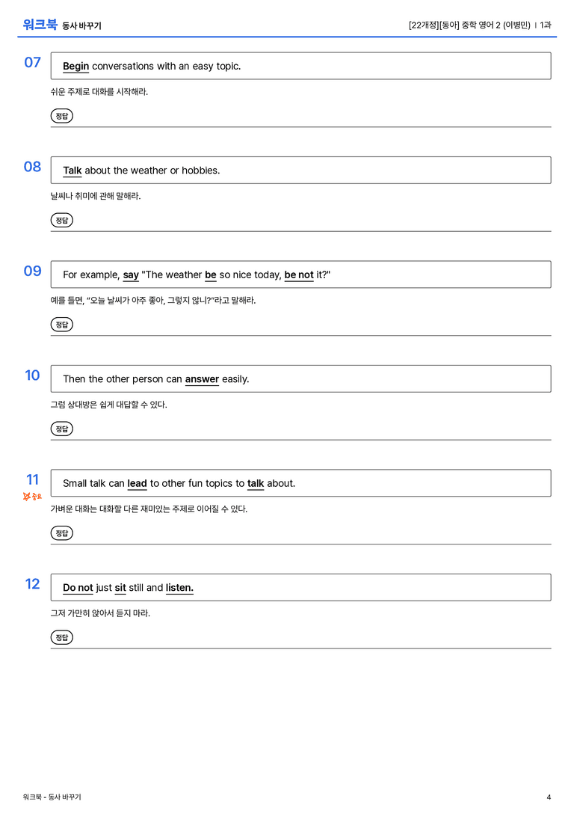This screenshot has width=574, height=813.
Task: Click the 정답 badge under question 11
Action: point(61,533)
